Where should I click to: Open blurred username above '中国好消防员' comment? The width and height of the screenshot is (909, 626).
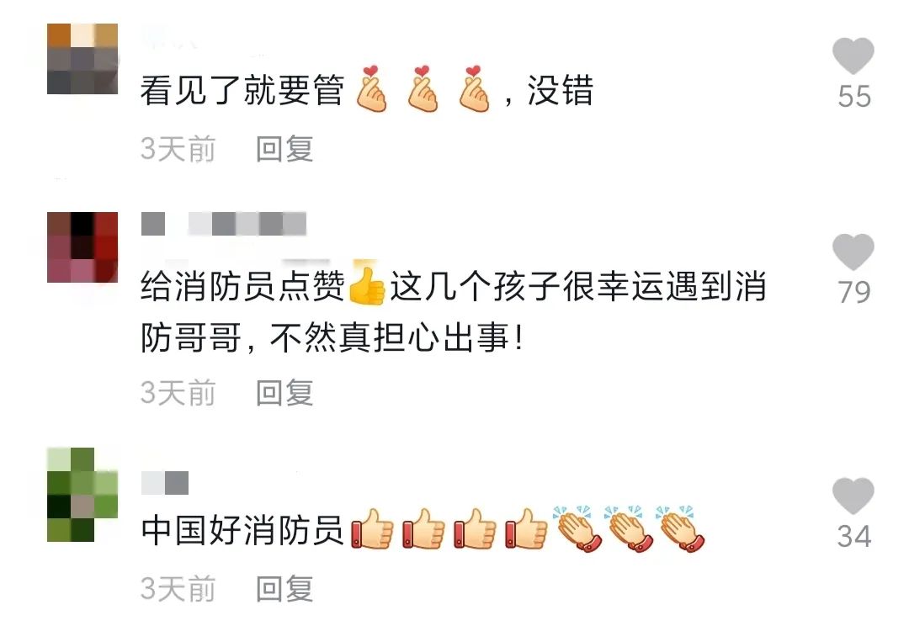pyautogui.click(x=165, y=483)
